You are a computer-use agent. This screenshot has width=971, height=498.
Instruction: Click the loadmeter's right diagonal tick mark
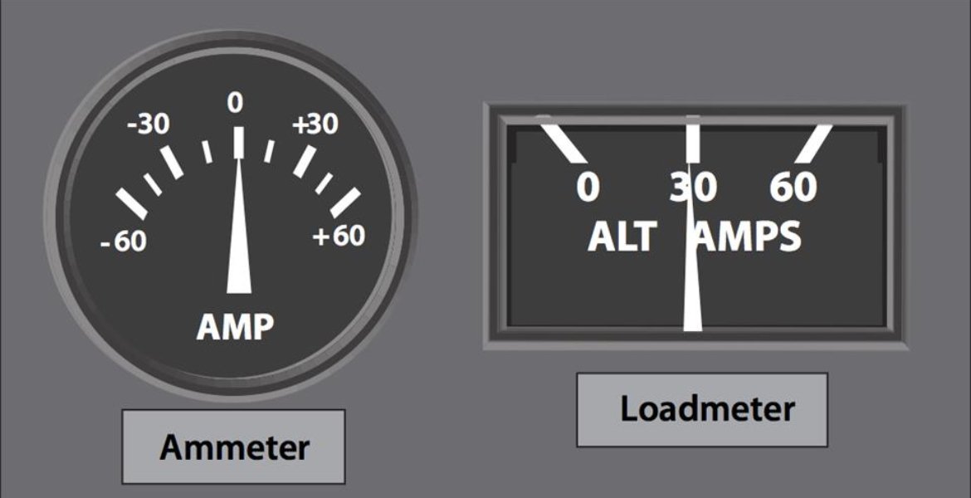[x=813, y=144]
